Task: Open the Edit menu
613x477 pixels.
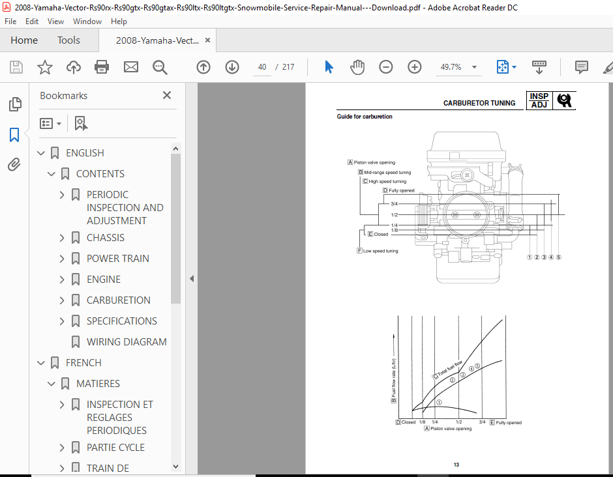Action: (x=32, y=22)
